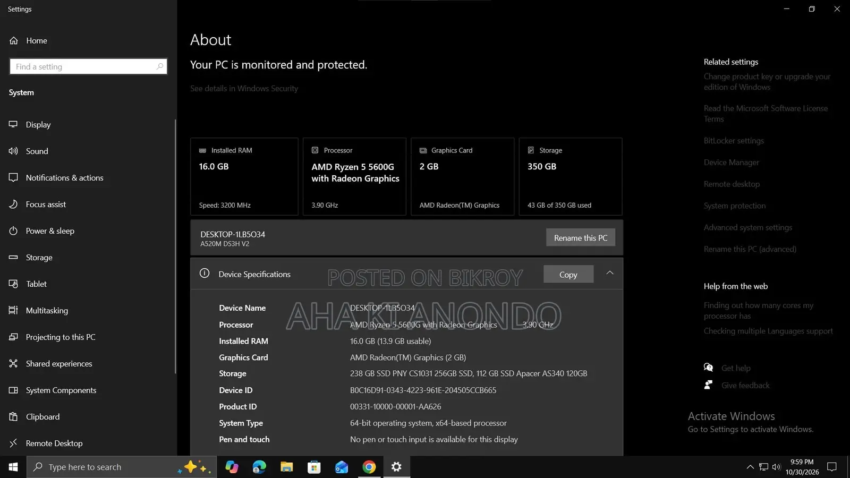The height and width of the screenshot is (478, 850).
Task: Select the Storage 350 GB card
Action: coord(571,176)
